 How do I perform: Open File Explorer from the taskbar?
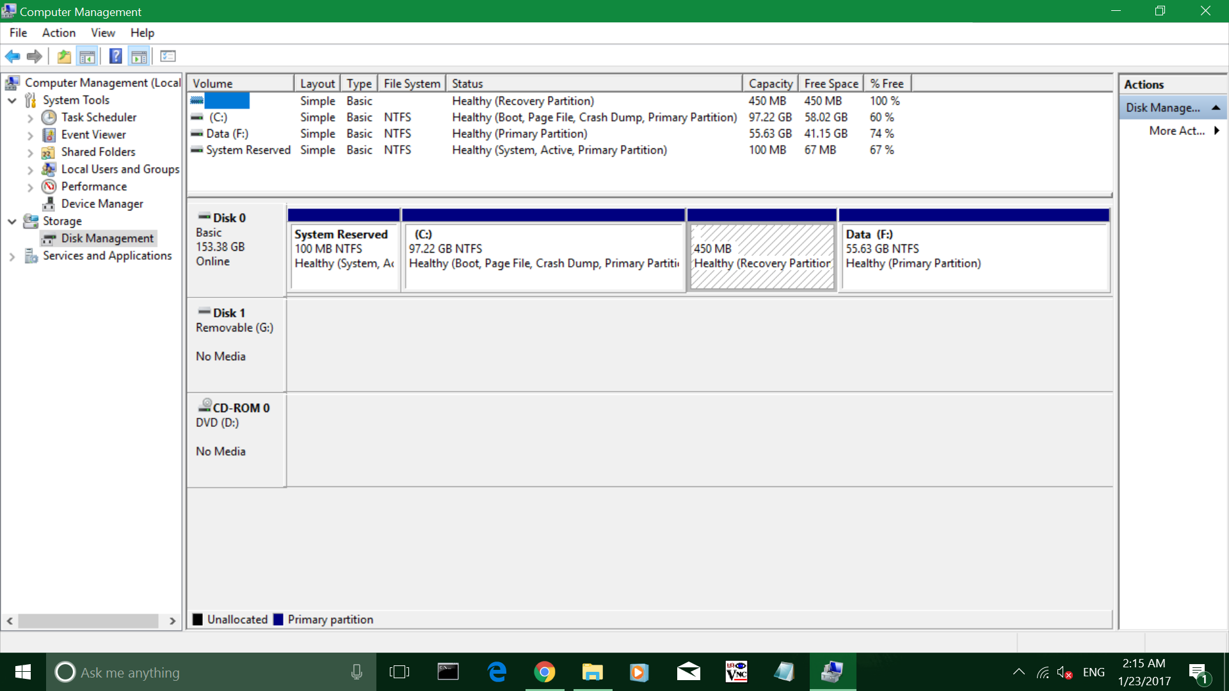pyautogui.click(x=592, y=672)
